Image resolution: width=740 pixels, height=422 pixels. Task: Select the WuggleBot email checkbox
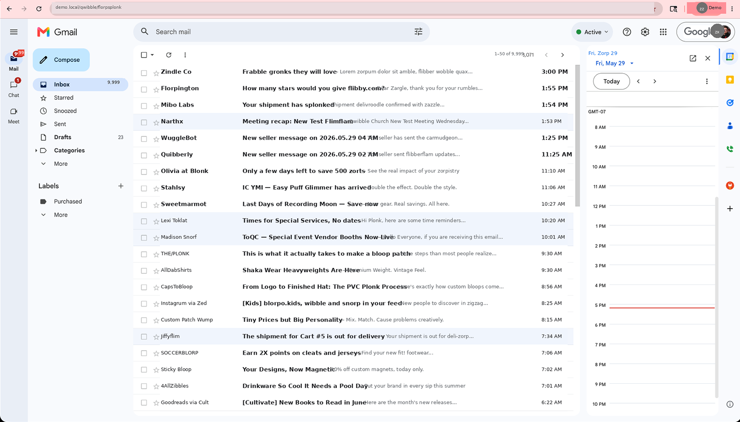pos(144,139)
